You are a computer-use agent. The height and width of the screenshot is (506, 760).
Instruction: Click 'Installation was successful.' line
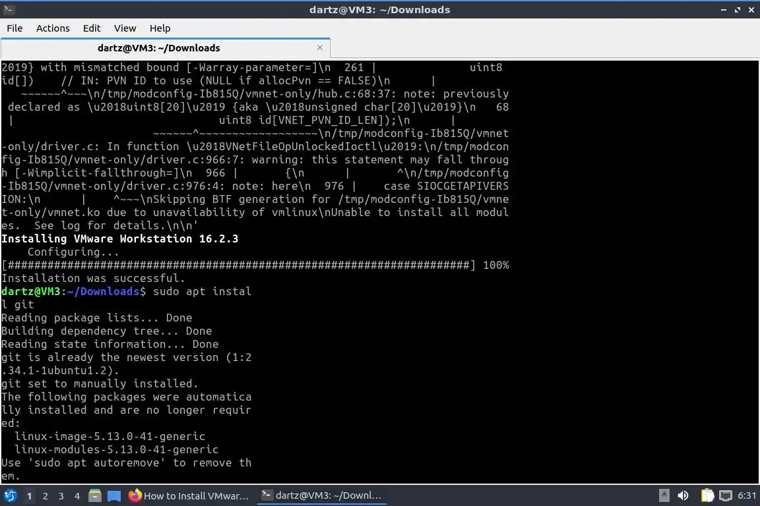93,278
